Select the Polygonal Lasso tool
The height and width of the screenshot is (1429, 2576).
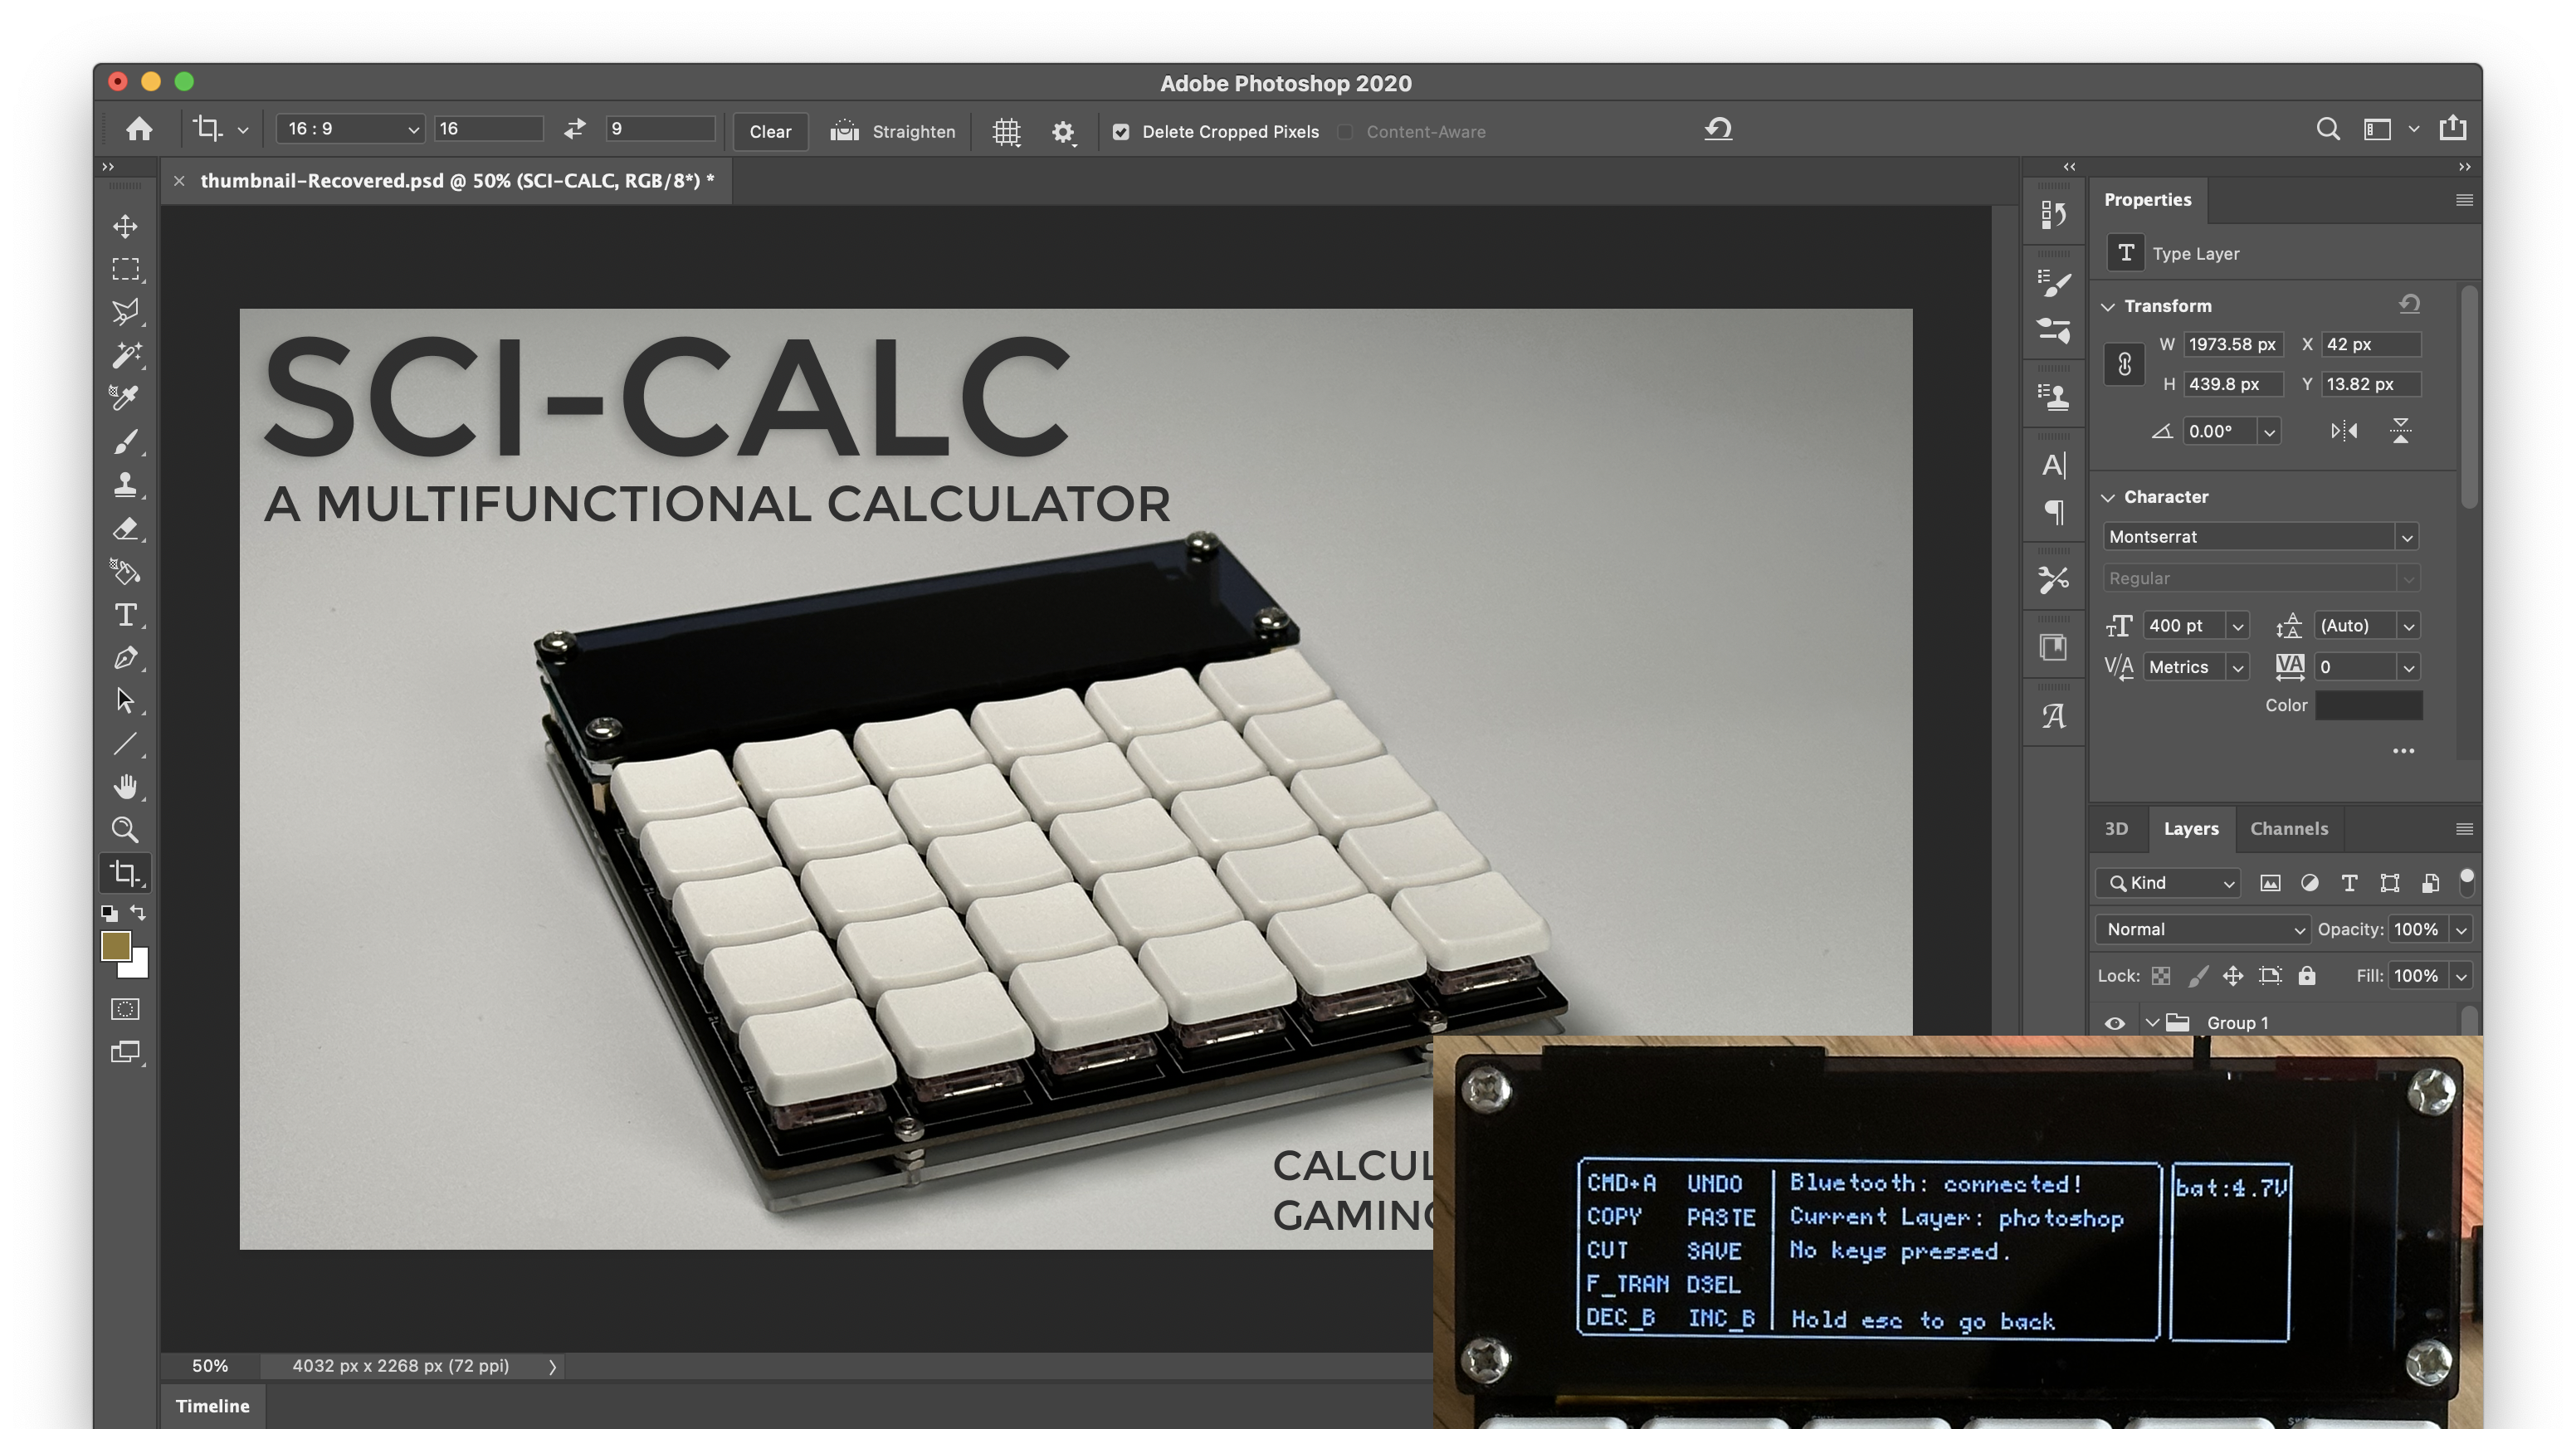(125, 312)
